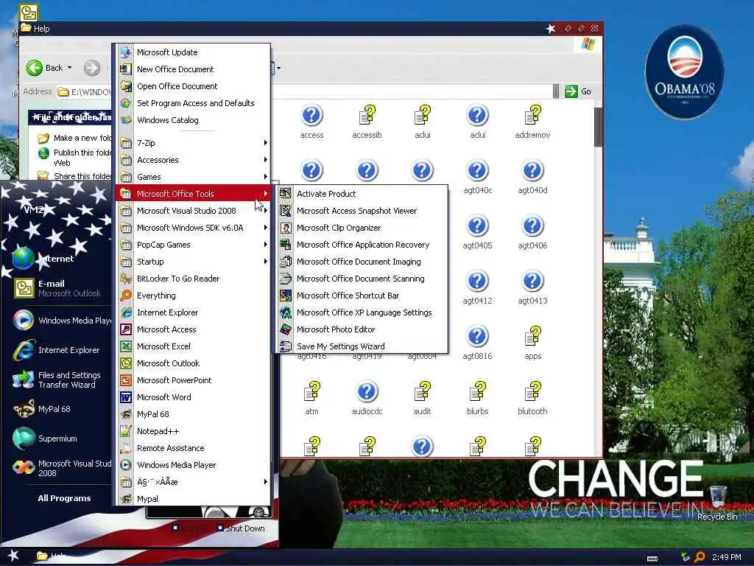Click the Microsoft Outlook icon in programs list
This screenshot has height=566, width=754.
[x=126, y=363]
